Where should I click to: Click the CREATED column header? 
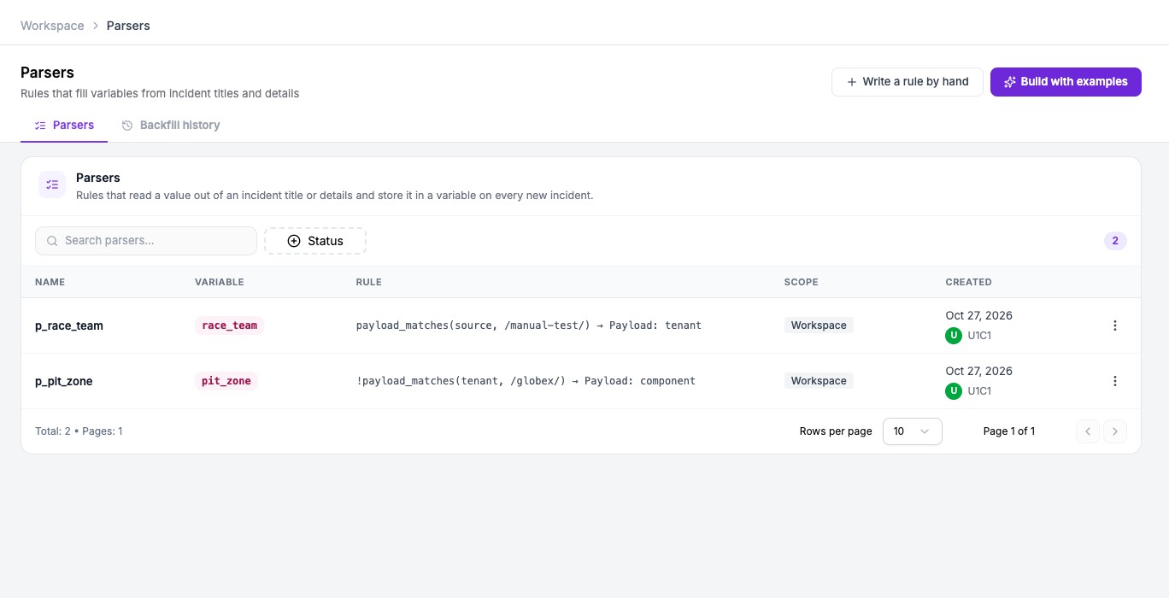[968, 282]
